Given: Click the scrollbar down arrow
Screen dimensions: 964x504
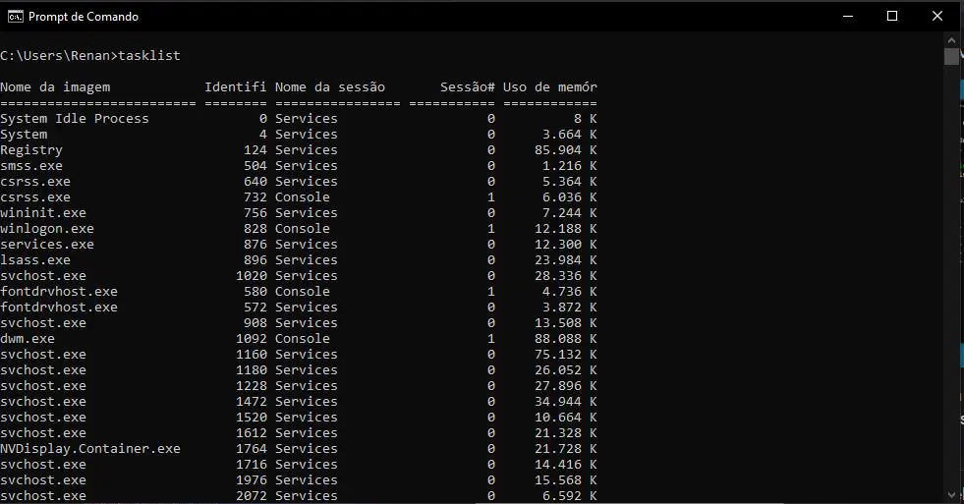Looking at the screenshot, I should 951,494.
